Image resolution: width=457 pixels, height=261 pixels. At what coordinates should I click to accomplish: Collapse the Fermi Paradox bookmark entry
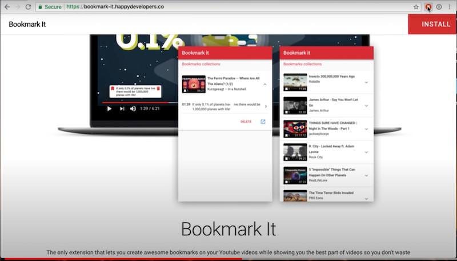coord(264,85)
